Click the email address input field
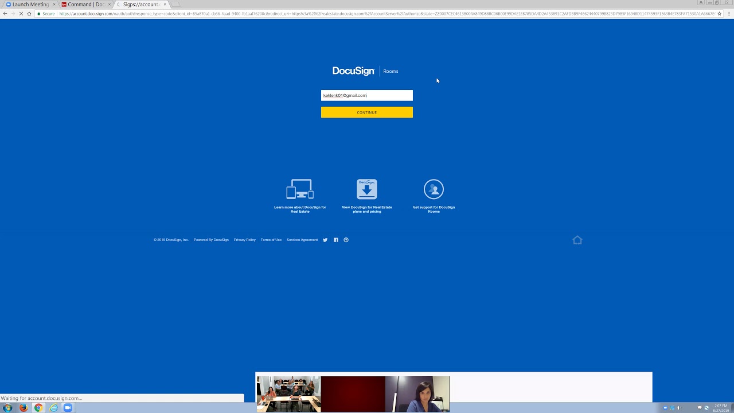Image resolution: width=734 pixels, height=413 pixels. (x=367, y=95)
